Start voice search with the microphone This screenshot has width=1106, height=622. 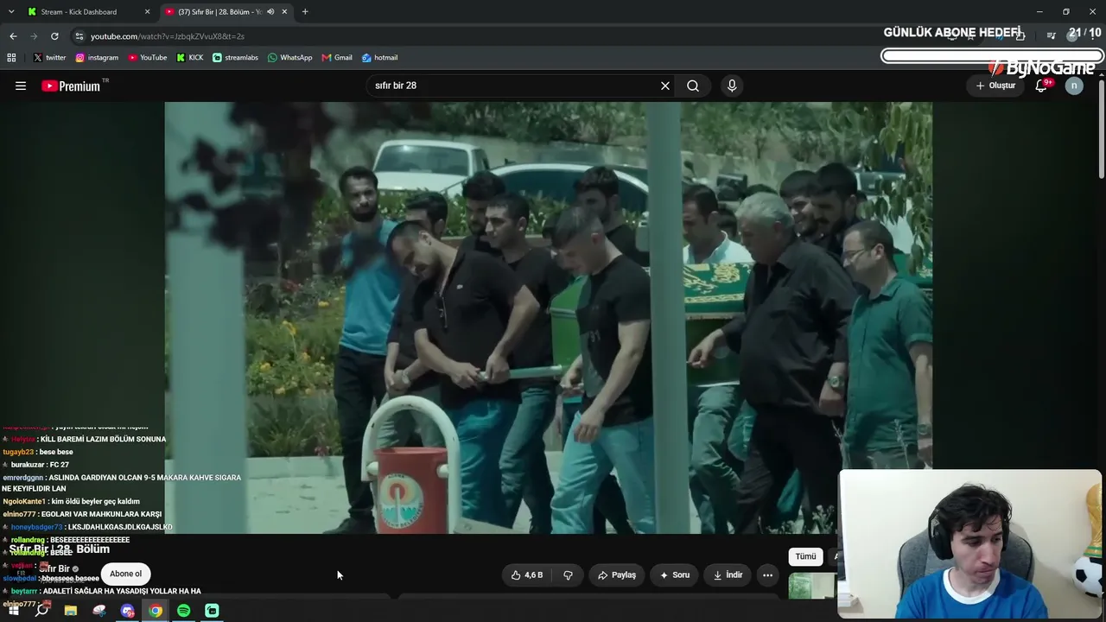pos(732,86)
